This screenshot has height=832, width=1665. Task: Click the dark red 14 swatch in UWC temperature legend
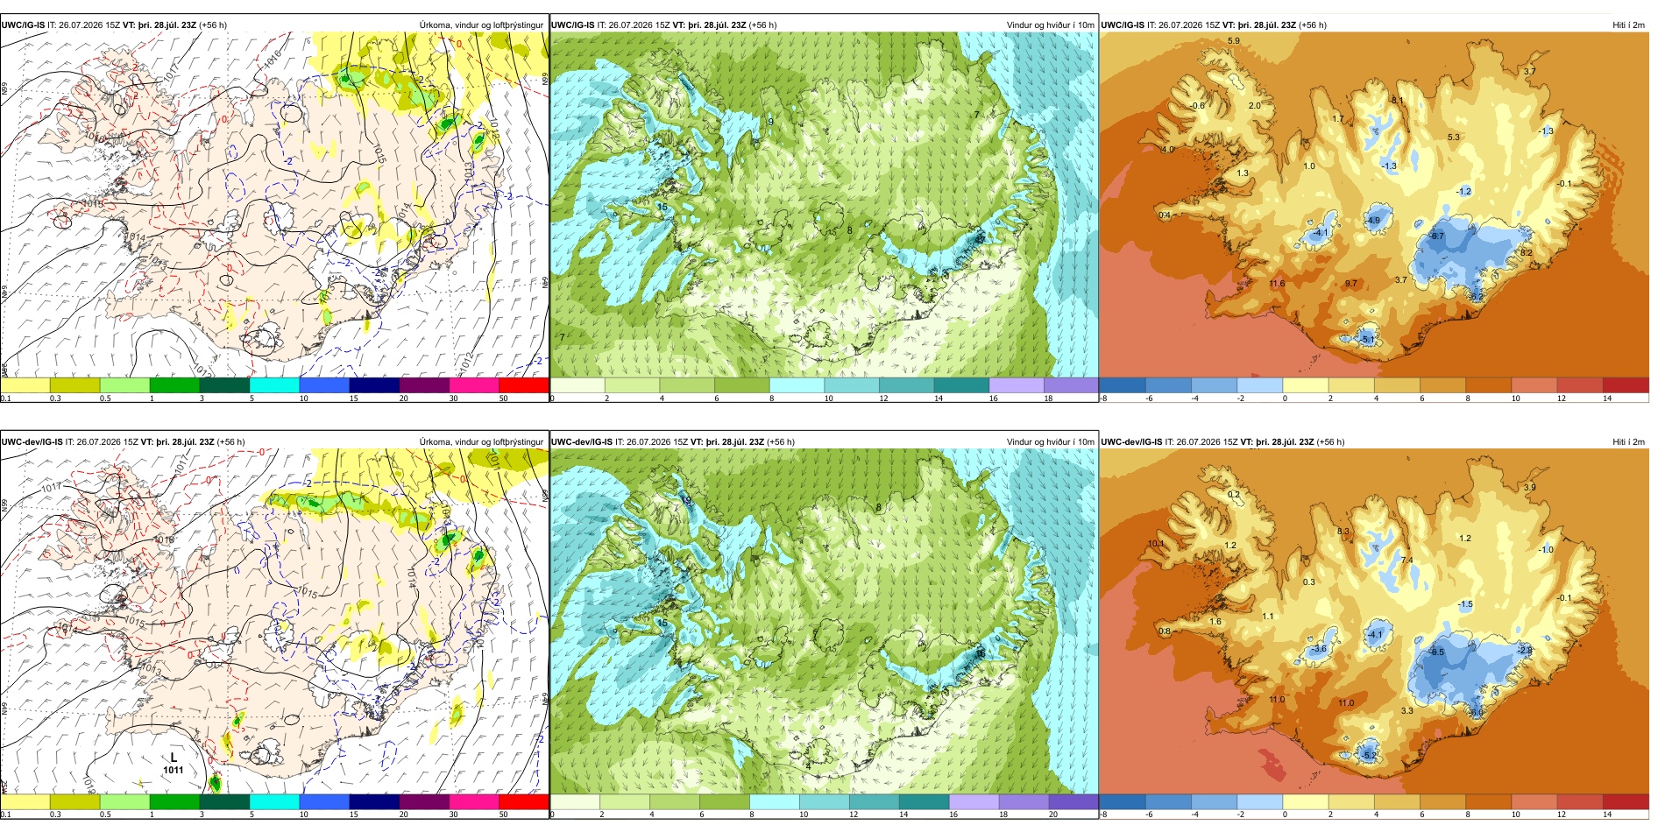(x=1626, y=385)
